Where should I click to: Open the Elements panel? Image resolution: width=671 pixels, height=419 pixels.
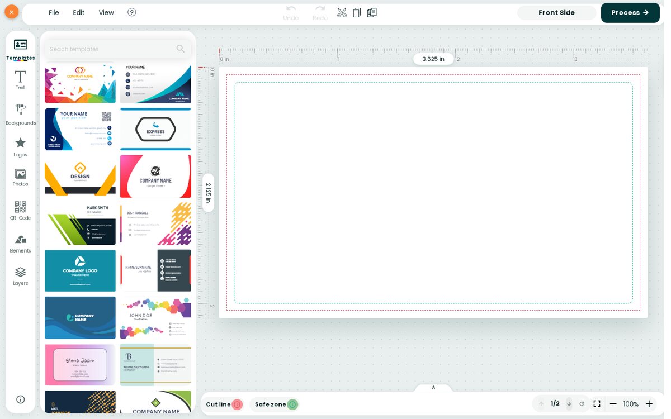21,244
